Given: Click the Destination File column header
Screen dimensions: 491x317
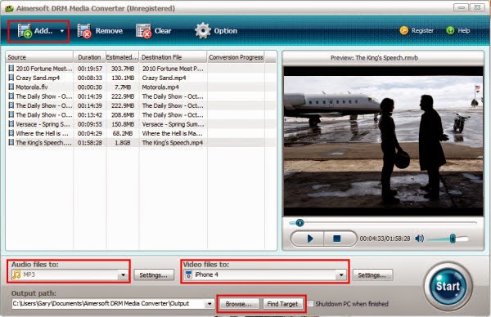Looking at the screenshot, I should coord(173,57).
